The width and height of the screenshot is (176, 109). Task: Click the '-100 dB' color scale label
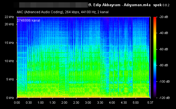[164, 81]
